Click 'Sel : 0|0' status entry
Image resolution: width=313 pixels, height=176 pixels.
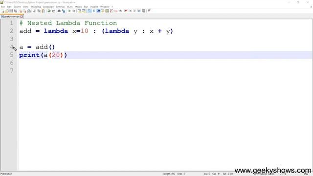pyautogui.click(x=227, y=174)
